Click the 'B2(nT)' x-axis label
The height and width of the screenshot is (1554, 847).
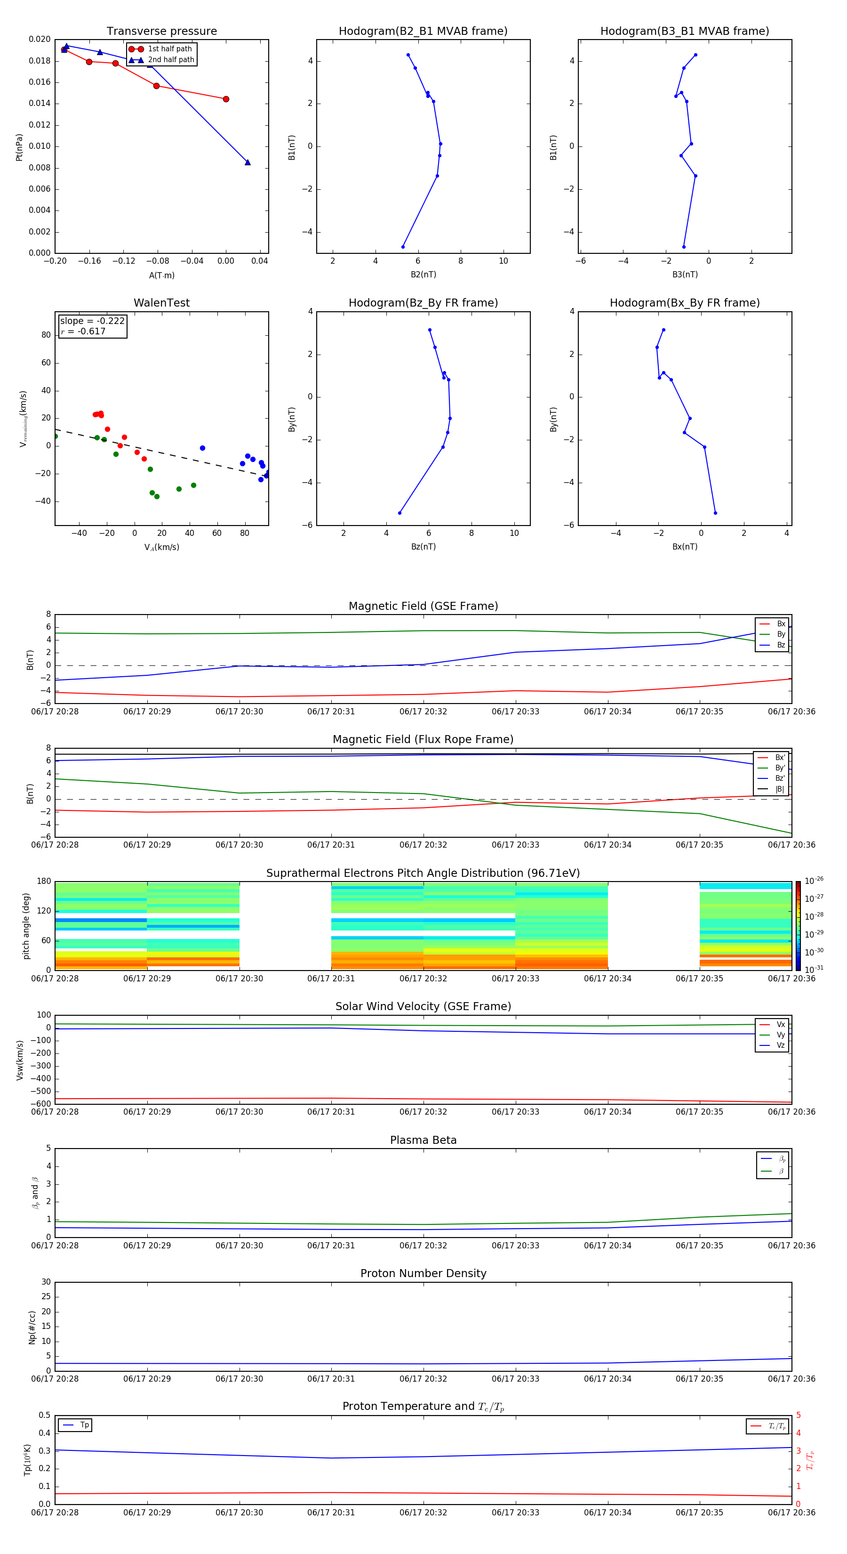[423, 275]
